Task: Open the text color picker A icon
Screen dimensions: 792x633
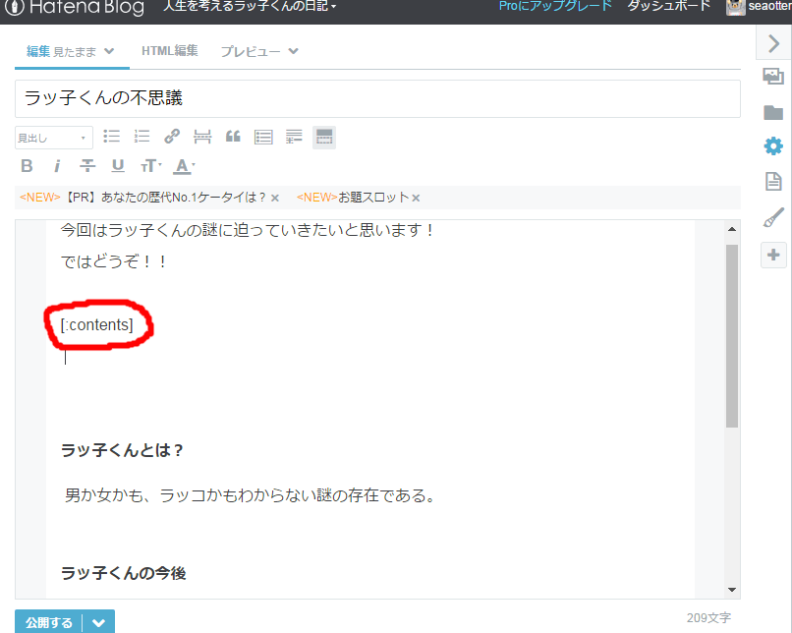Action: click(181, 165)
